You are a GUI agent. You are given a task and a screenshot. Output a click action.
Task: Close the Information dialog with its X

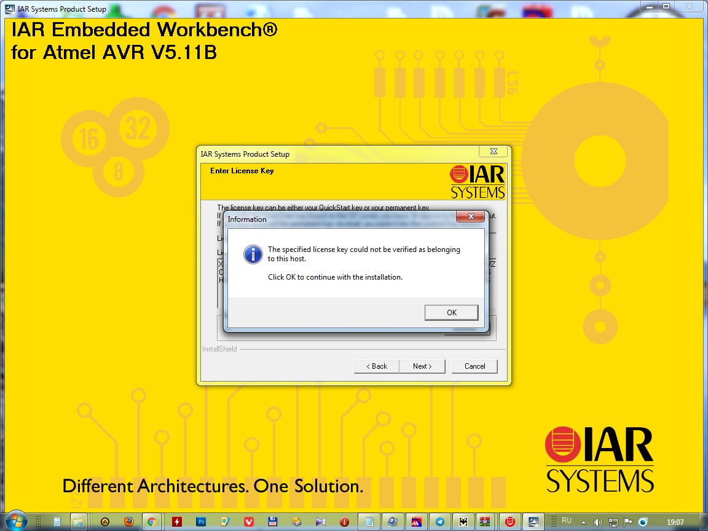(x=471, y=216)
